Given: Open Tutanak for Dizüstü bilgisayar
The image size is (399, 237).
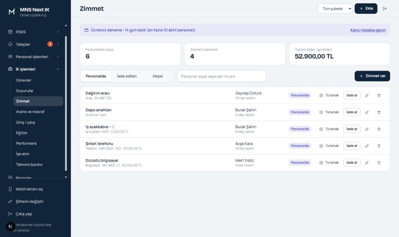Looking at the screenshot, I should tap(329, 162).
